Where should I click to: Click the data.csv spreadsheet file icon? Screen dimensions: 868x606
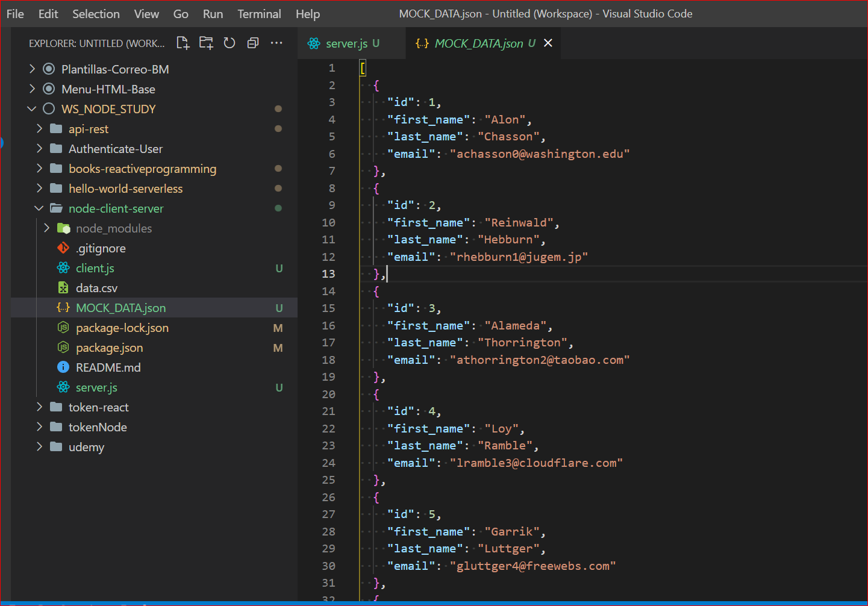click(63, 288)
